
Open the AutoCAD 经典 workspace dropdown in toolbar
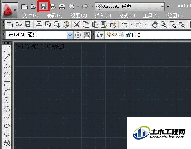[70, 35]
